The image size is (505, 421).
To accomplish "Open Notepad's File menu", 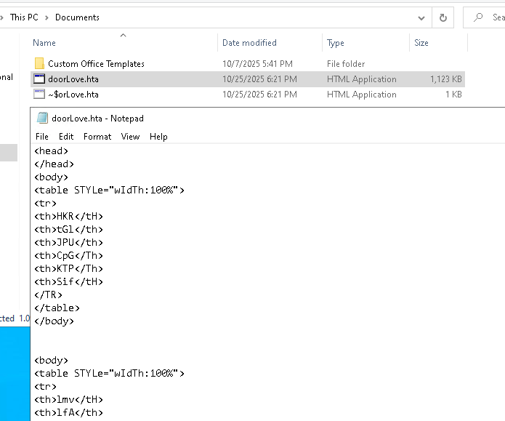I will pyautogui.click(x=42, y=136).
